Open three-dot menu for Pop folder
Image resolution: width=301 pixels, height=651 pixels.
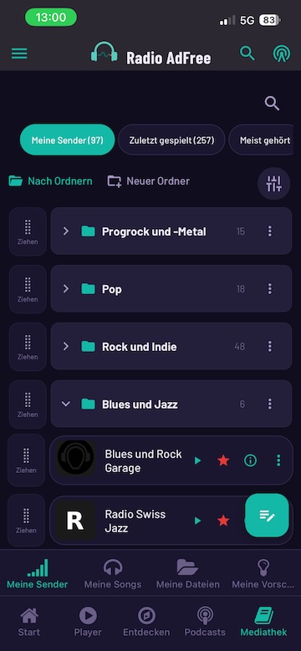pos(270,288)
